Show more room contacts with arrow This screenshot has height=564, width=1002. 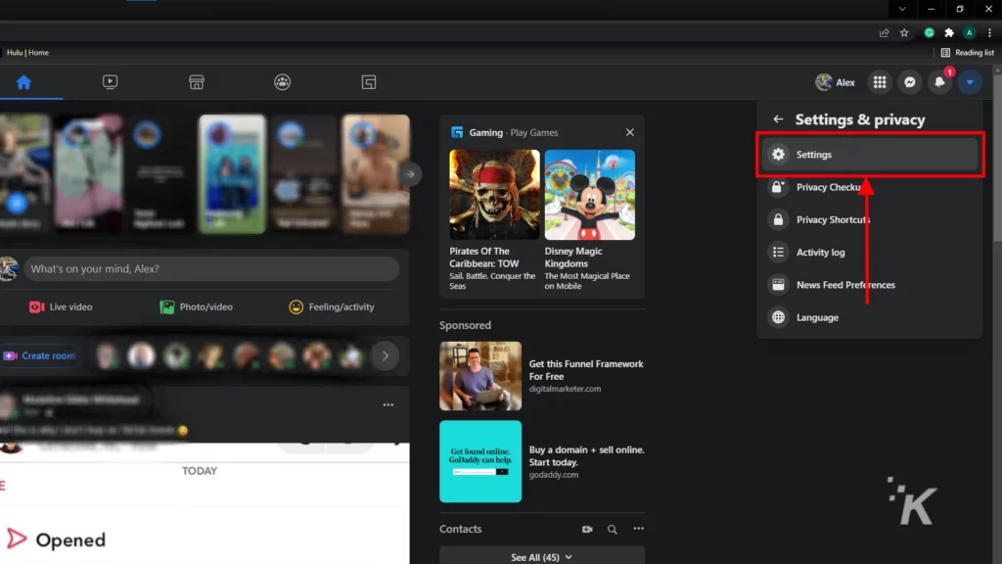[x=385, y=355]
